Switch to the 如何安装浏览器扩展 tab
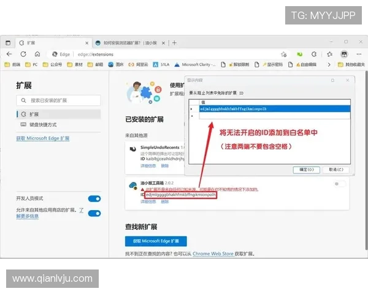The height and width of the screenshot is (294, 368). [129, 43]
